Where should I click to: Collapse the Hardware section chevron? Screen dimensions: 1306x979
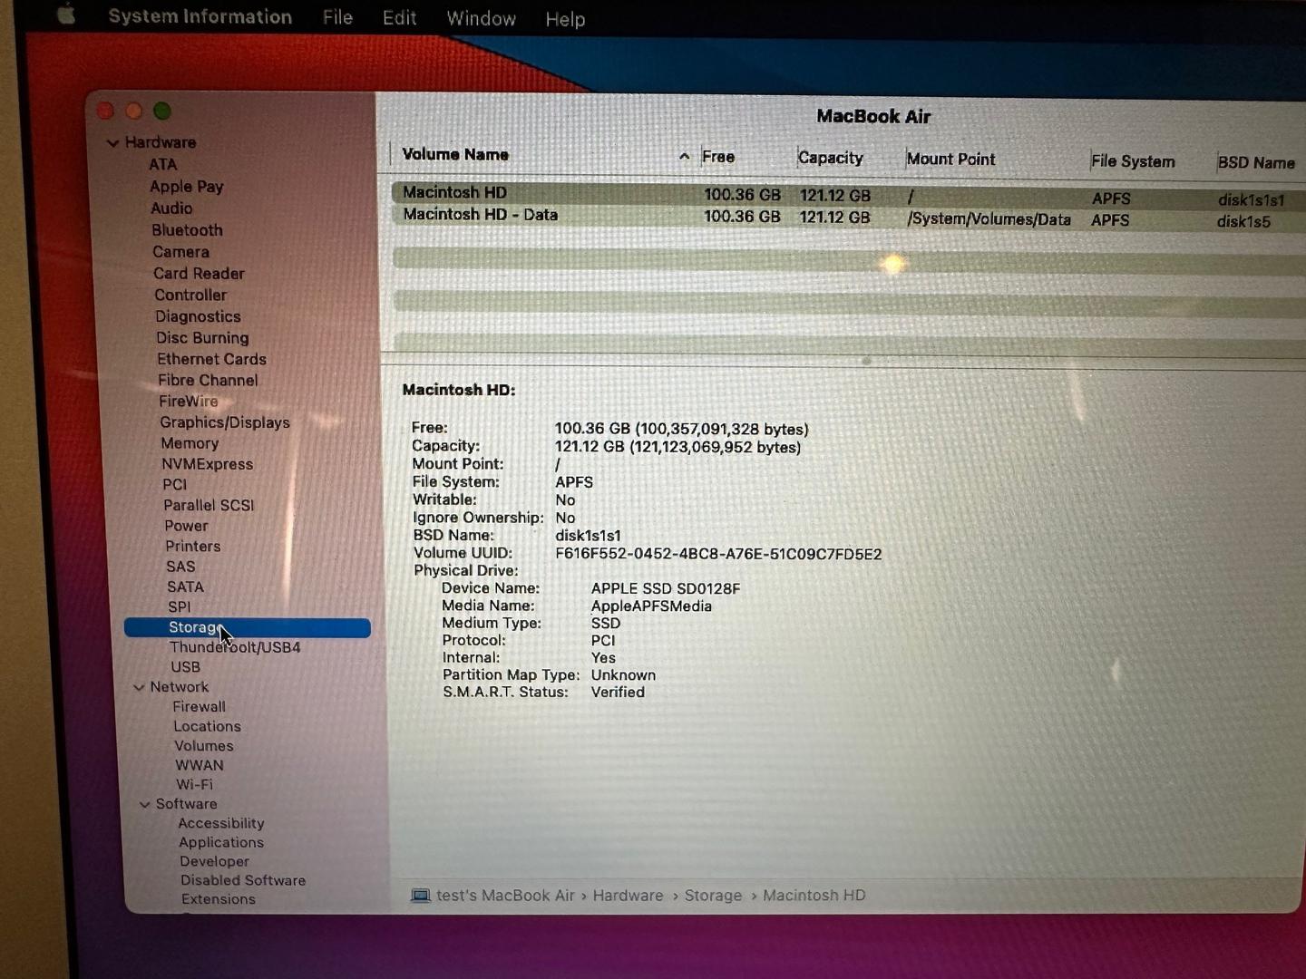(112, 142)
